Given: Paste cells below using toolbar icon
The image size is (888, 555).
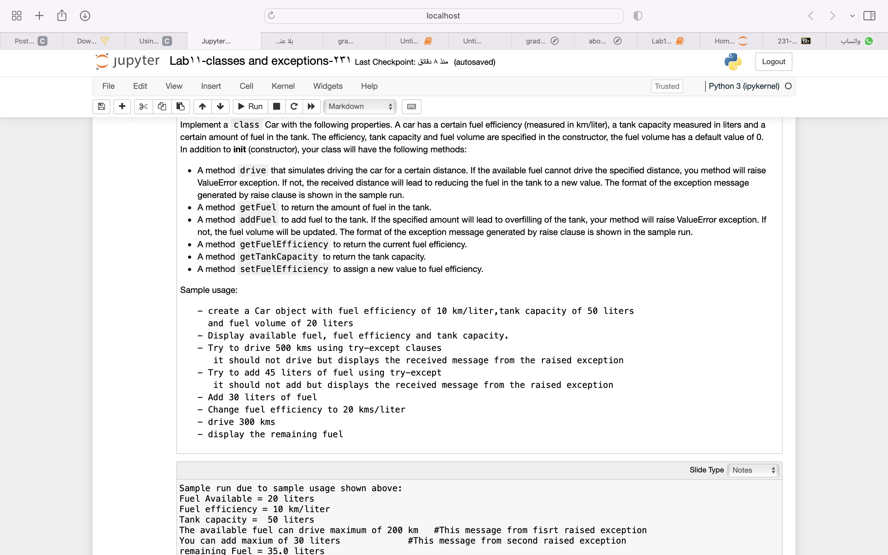Looking at the screenshot, I should [x=180, y=106].
